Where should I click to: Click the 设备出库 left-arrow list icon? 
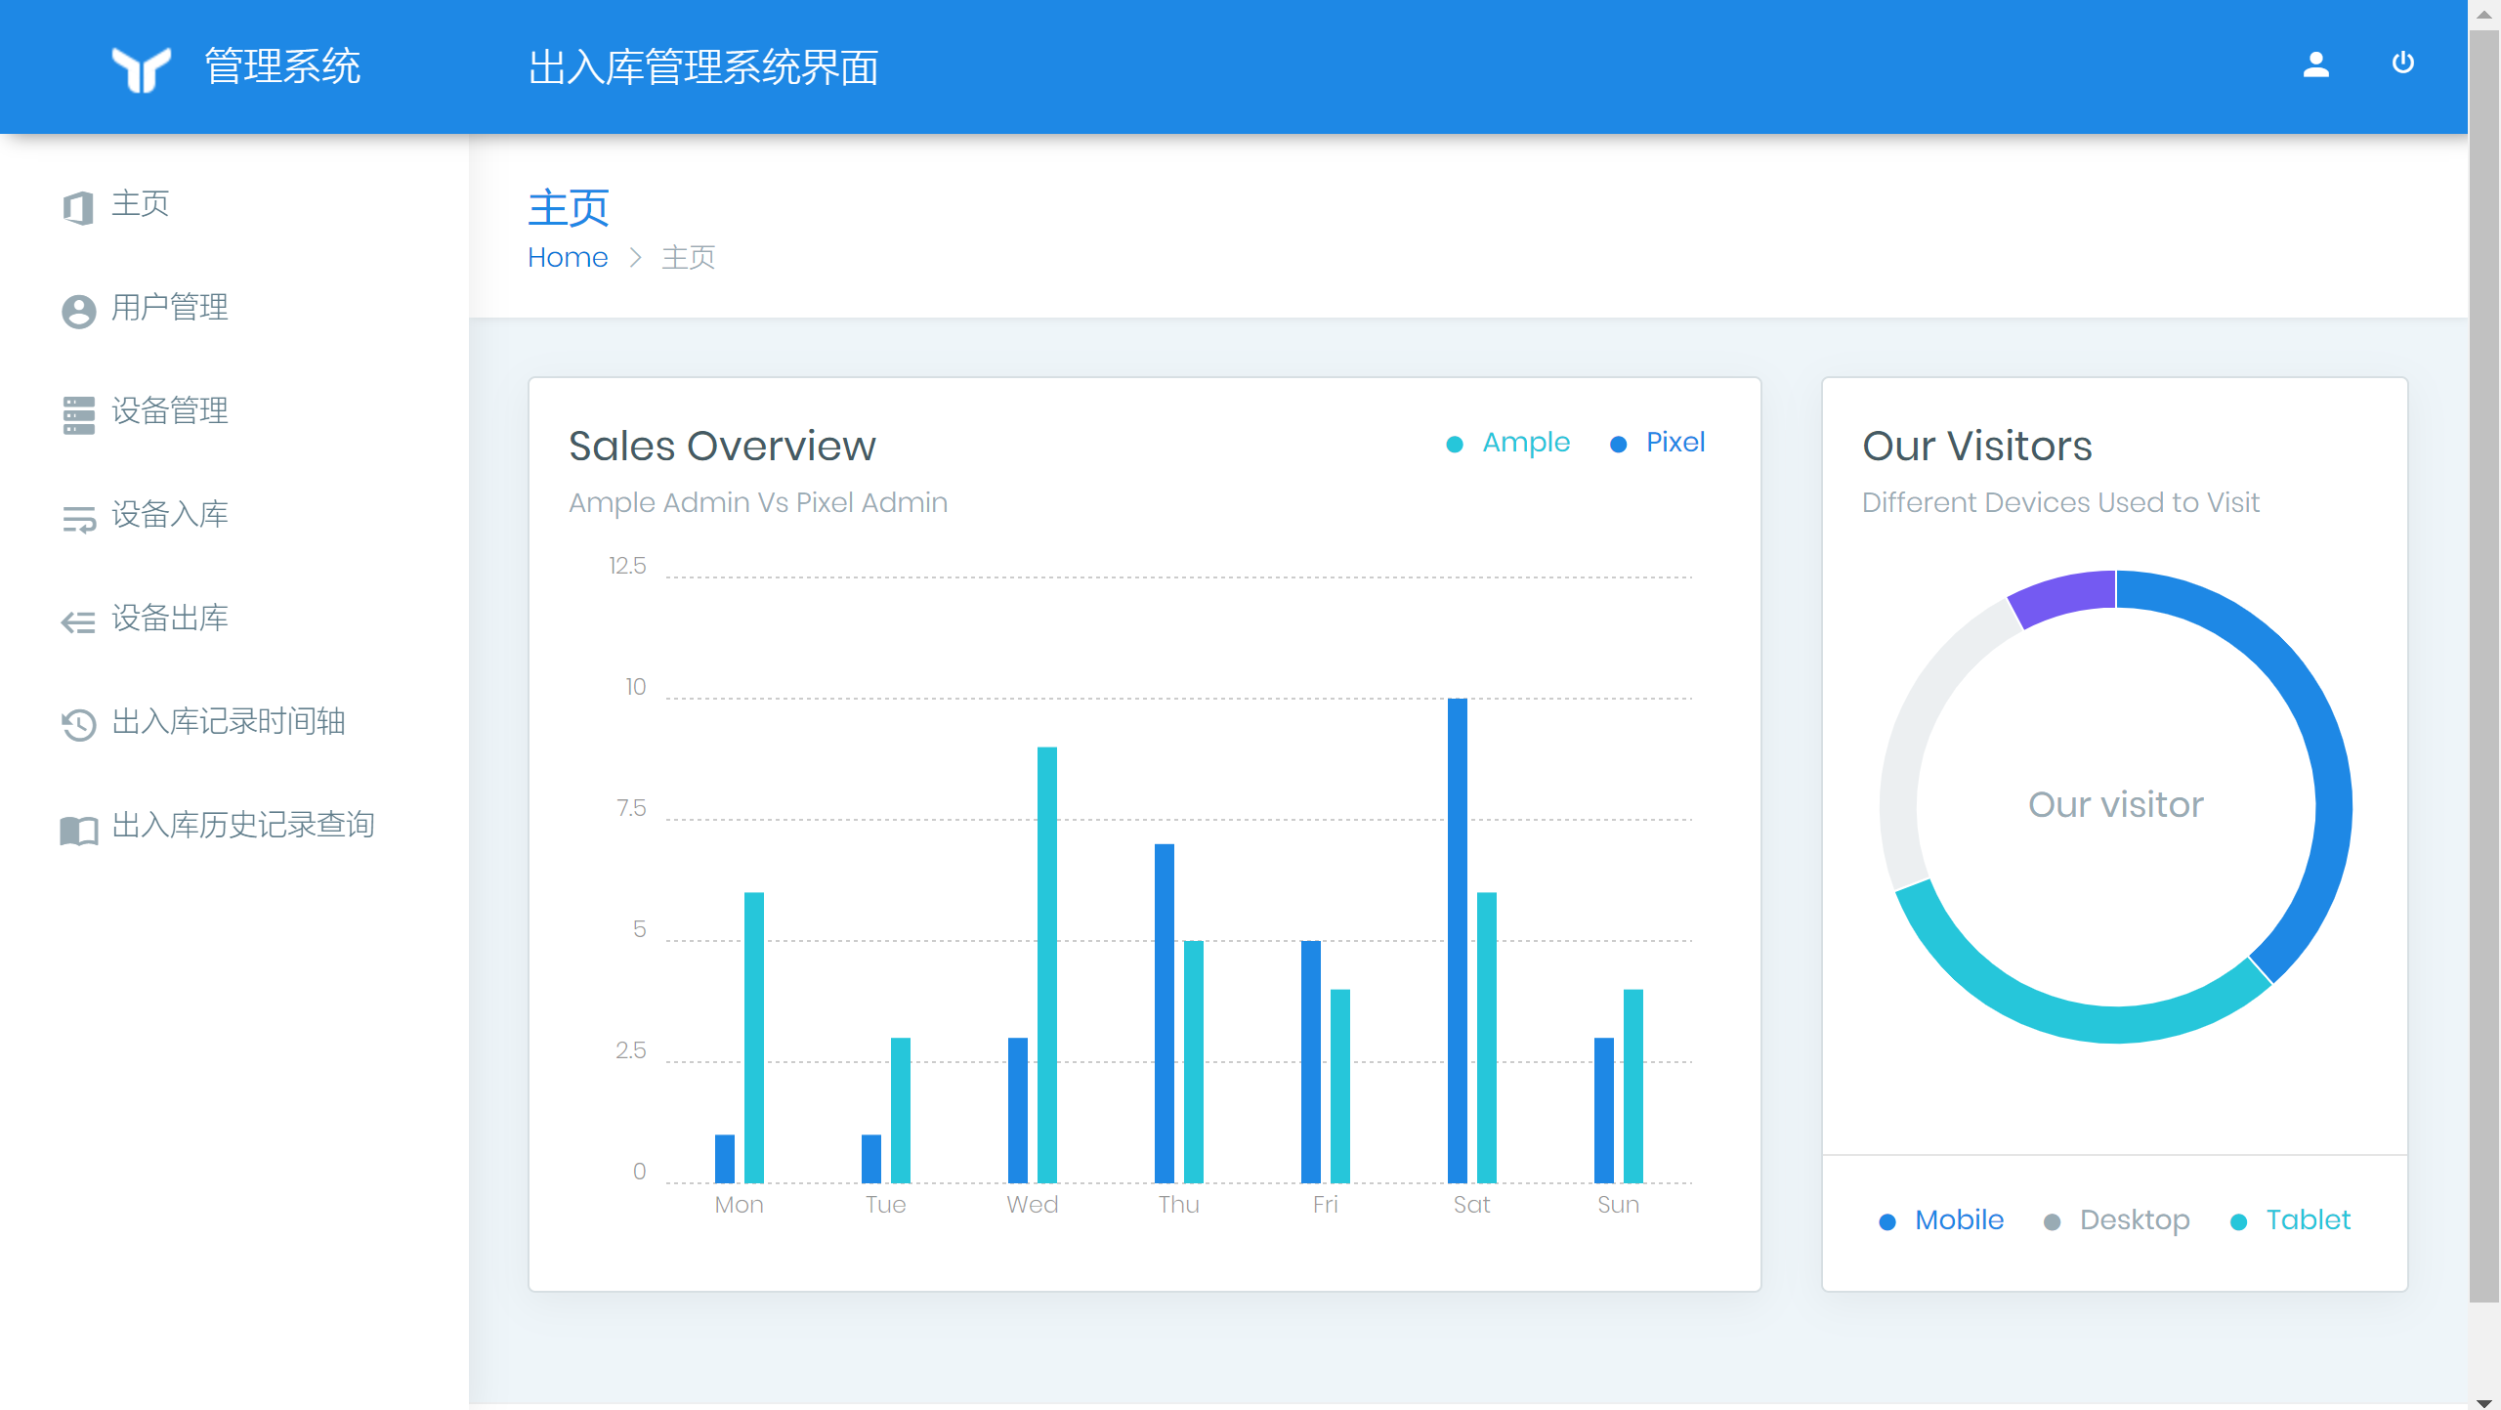pos(78,621)
